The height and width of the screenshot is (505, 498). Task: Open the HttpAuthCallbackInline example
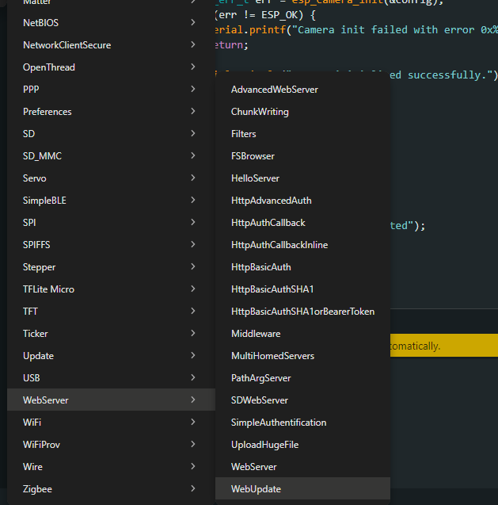point(302,245)
